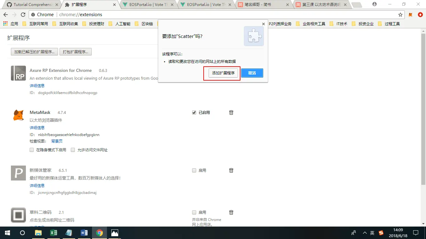
Task: Switch input language via 英 indicator
Action: click(372, 233)
